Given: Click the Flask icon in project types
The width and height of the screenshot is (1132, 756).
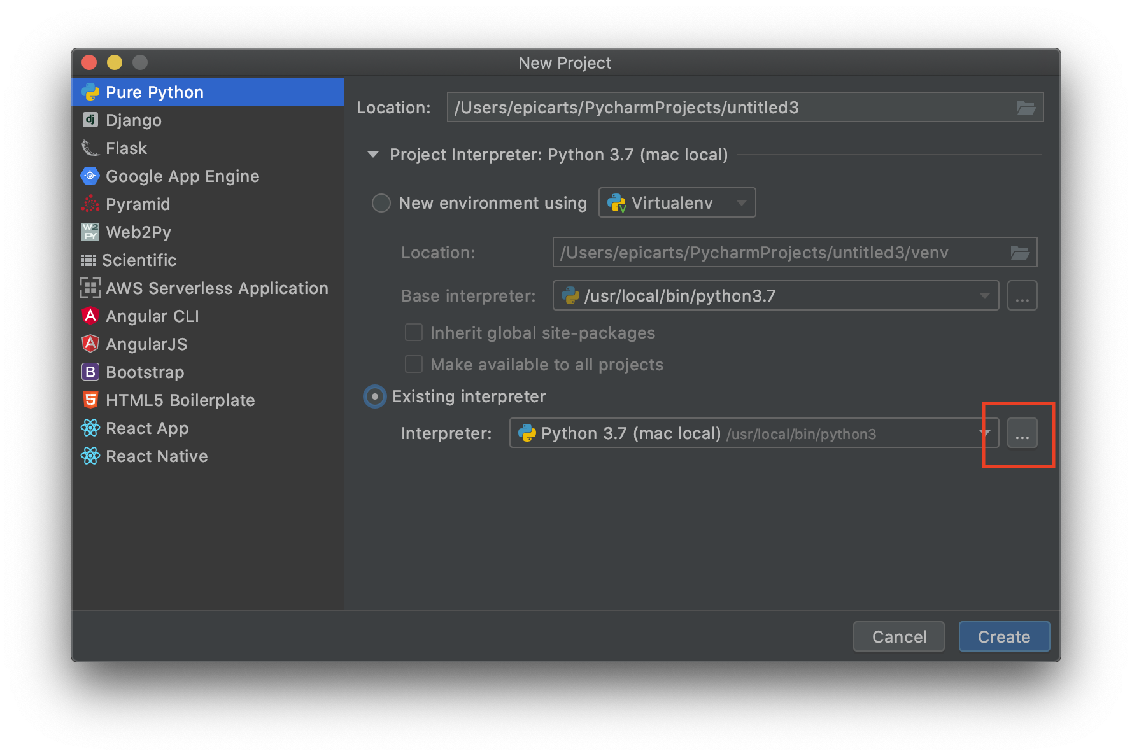Looking at the screenshot, I should (90, 148).
